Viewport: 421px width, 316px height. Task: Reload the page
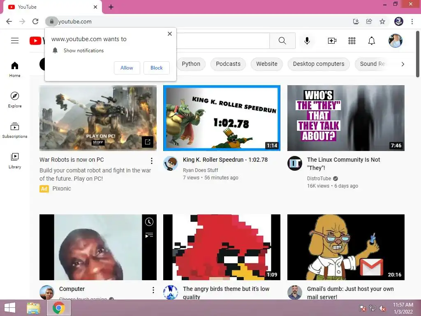tap(35, 21)
